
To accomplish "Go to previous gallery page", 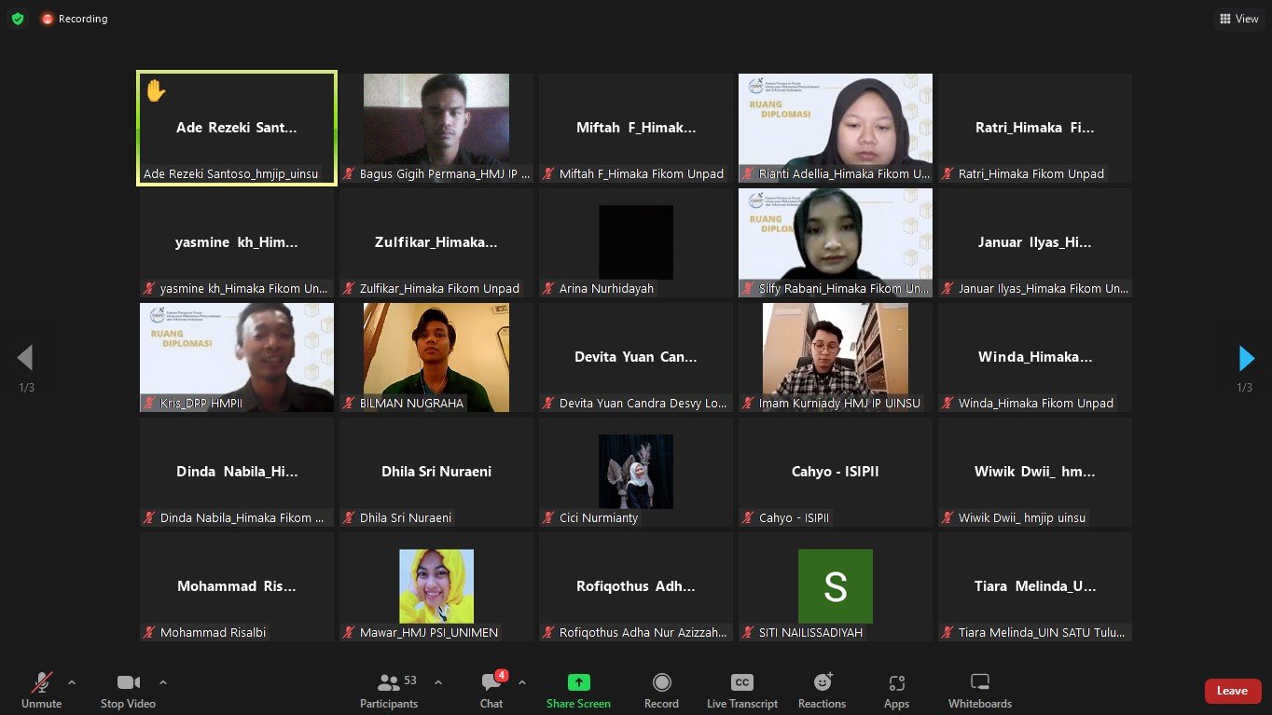I will 25,358.
